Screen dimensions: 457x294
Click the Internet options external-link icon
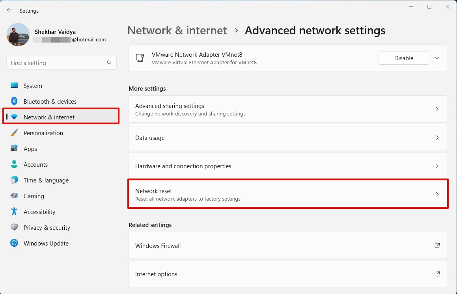click(437, 274)
